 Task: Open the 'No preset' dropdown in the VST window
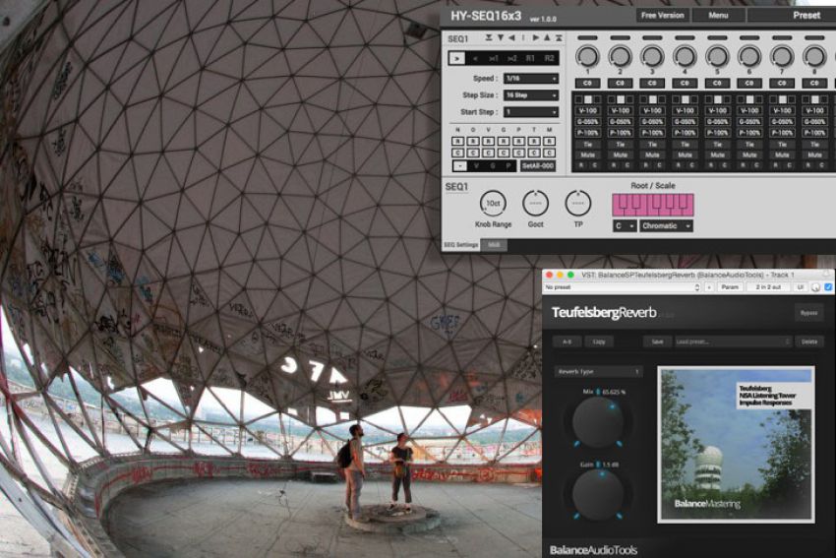622,287
